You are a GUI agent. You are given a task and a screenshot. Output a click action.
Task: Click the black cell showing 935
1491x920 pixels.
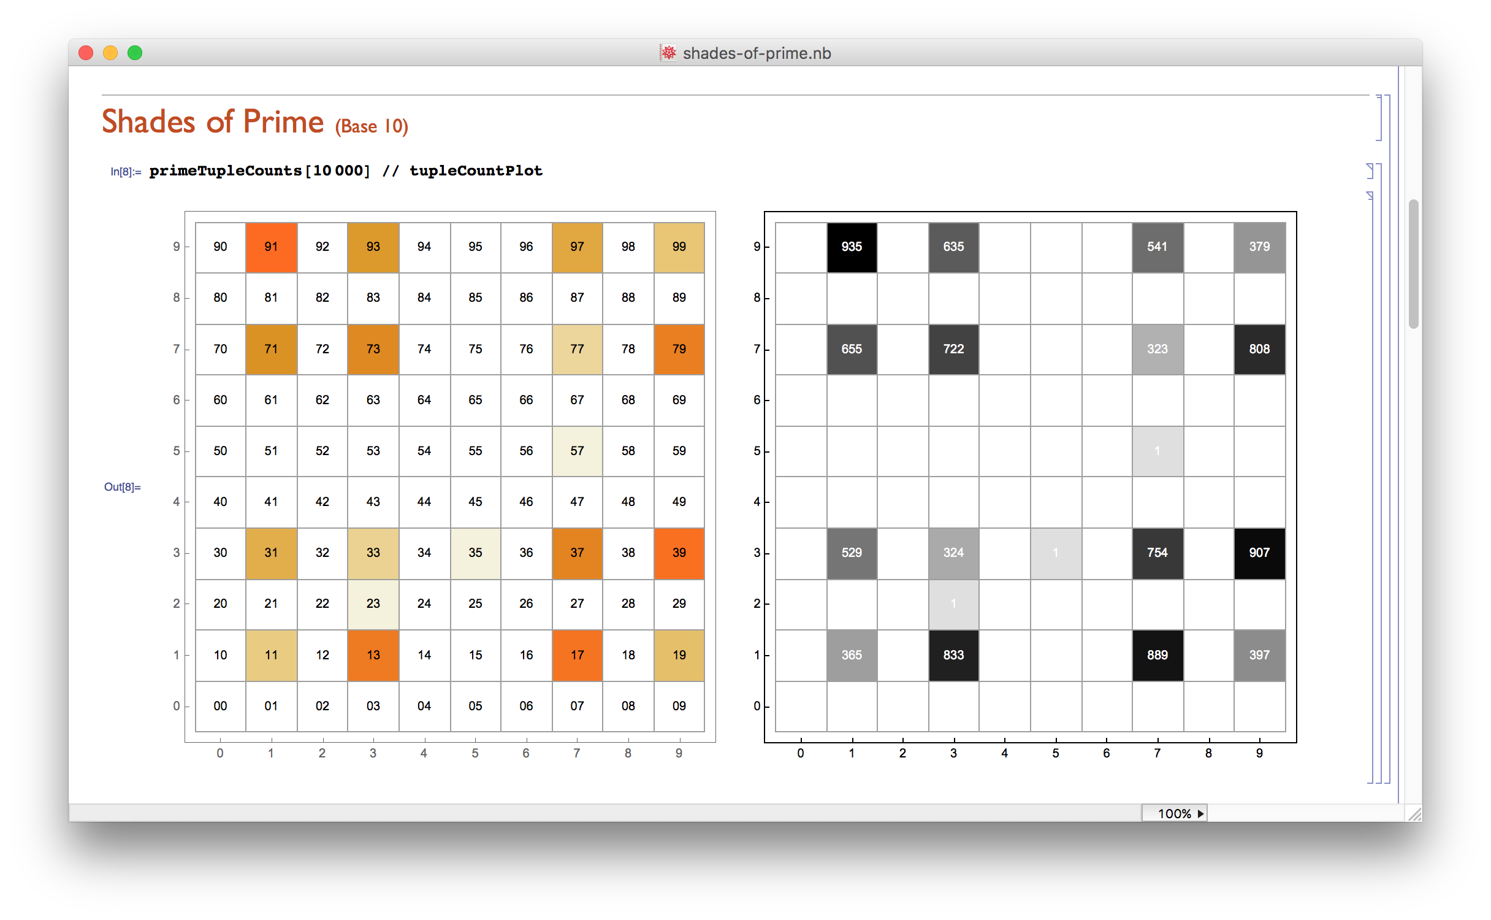coord(851,247)
